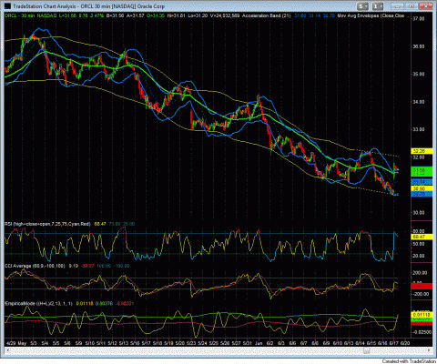
Task: Click the 6/20 date label on time axis
Action: coord(405,343)
